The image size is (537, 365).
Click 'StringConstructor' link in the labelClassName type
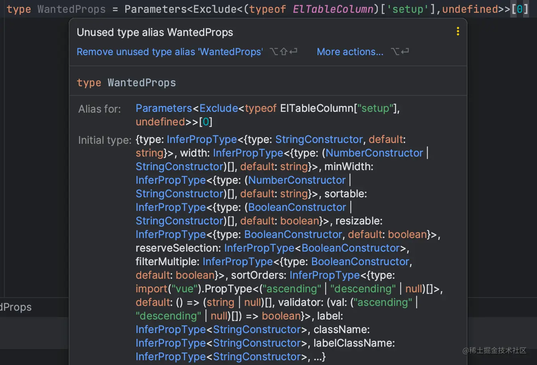(x=257, y=357)
